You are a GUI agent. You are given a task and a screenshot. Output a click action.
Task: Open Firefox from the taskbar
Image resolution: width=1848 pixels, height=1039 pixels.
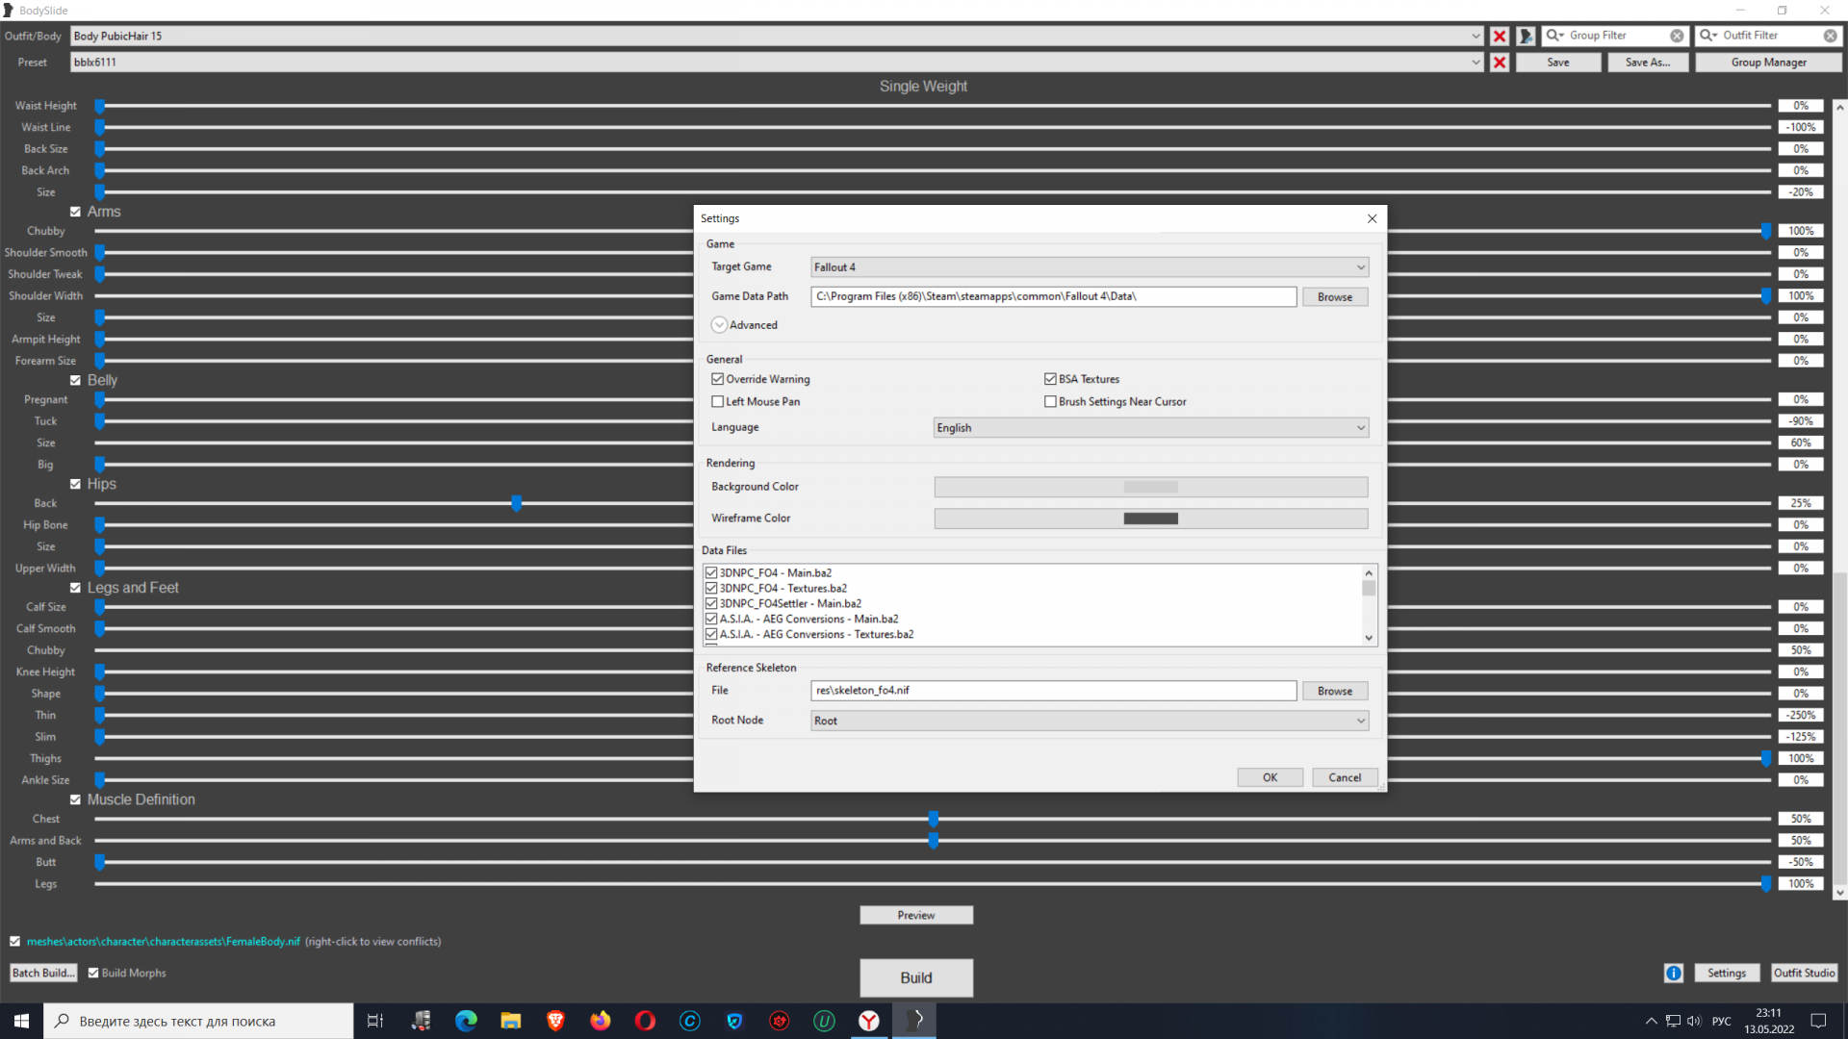pyautogui.click(x=601, y=1021)
